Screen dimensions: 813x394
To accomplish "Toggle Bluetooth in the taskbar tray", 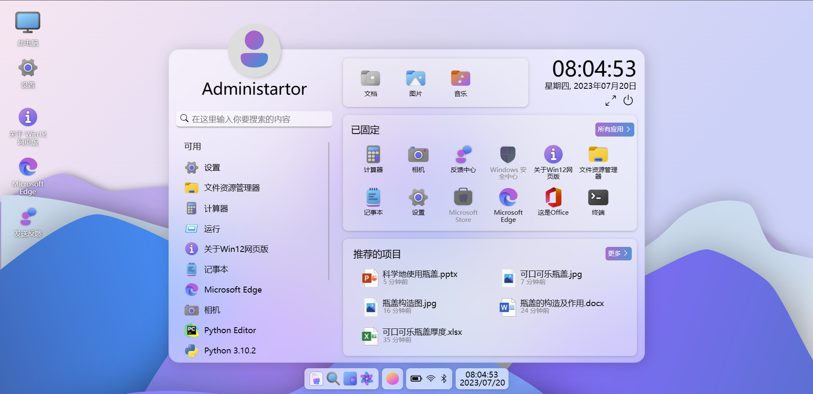I will (444, 379).
